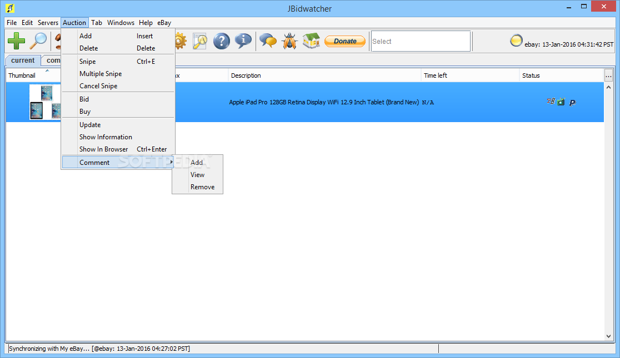The width and height of the screenshot is (620, 358).
Task: Click the green camera status icon
Action: tap(561, 102)
